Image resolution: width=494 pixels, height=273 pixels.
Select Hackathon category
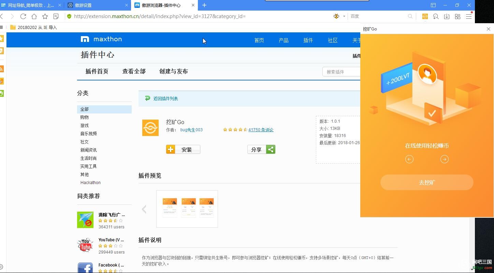tap(90, 183)
